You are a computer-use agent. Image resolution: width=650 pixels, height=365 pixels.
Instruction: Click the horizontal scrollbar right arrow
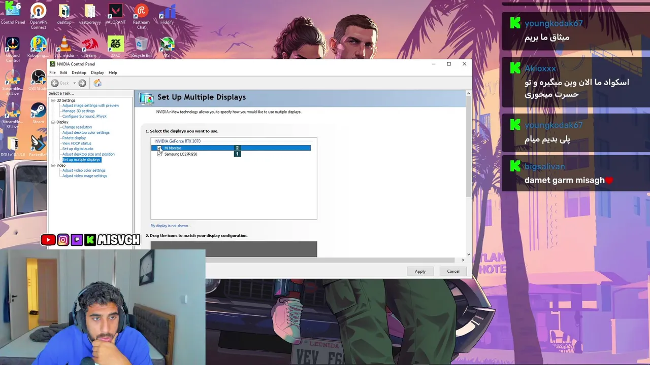pyautogui.click(x=463, y=260)
